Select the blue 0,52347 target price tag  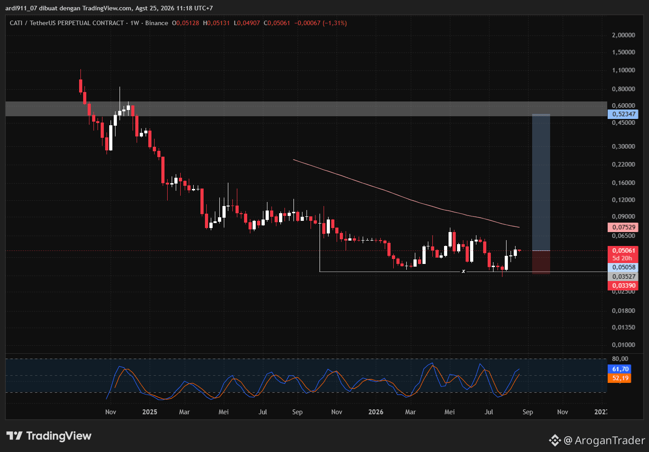coord(622,114)
